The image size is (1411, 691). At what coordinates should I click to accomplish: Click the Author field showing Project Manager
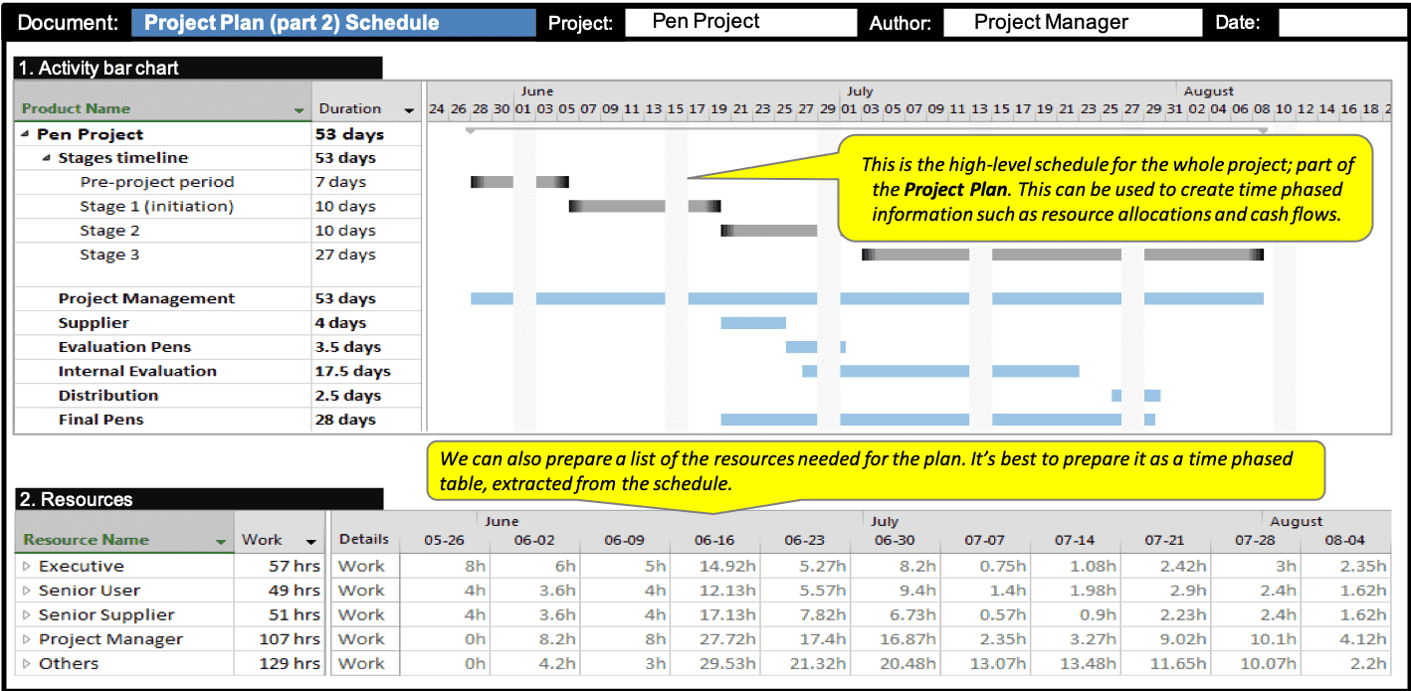pos(1073,22)
